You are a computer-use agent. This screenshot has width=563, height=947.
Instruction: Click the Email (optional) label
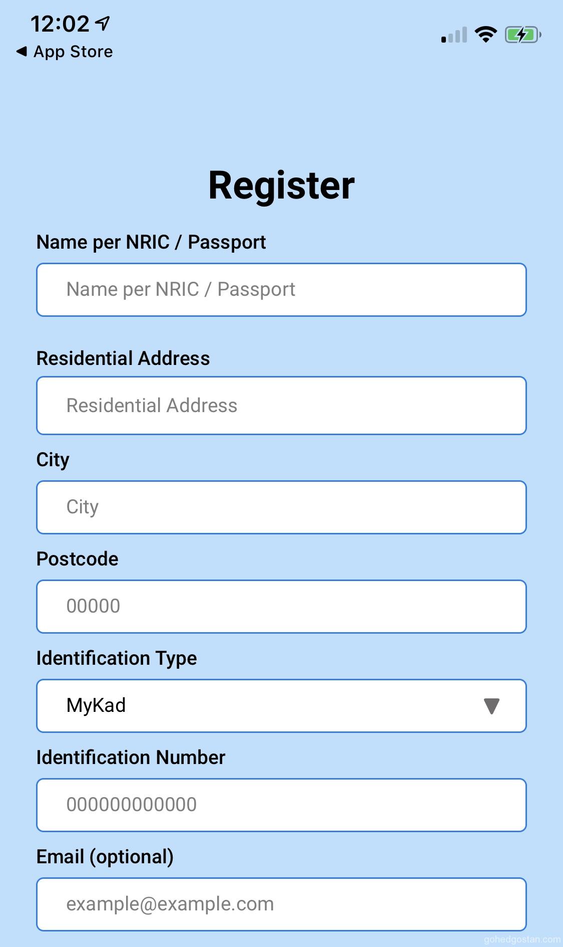tap(105, 857)
